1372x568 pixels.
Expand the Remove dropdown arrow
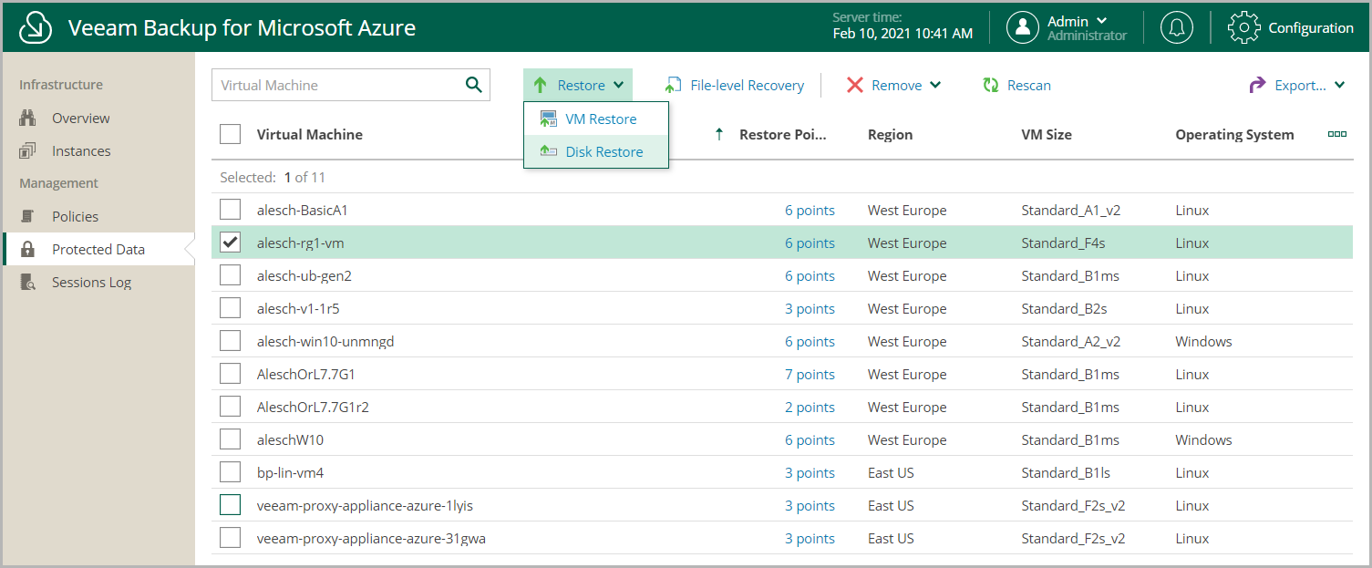pyautogui.click(x=935, y=85)
